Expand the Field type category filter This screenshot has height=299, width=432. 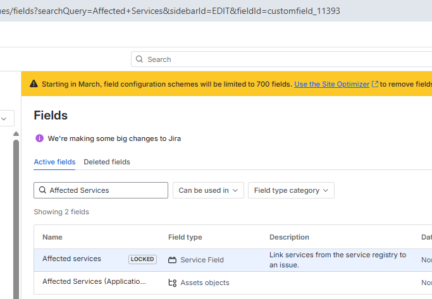click(x=291, y=190)
